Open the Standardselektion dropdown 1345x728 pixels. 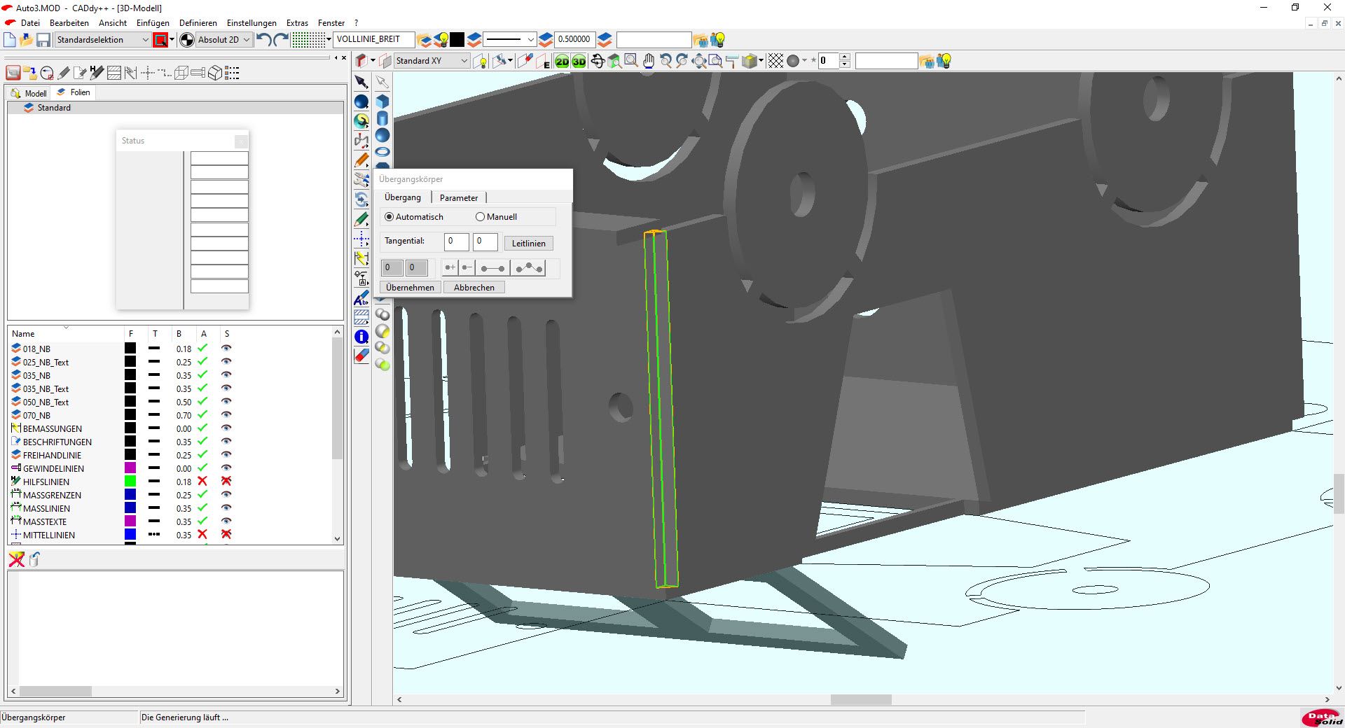click(145, 40)
